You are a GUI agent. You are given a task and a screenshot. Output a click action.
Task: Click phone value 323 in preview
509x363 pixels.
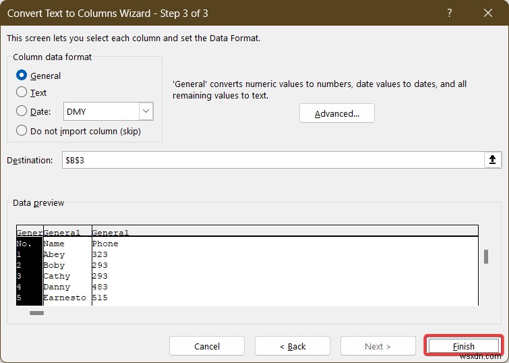[100, 254]
